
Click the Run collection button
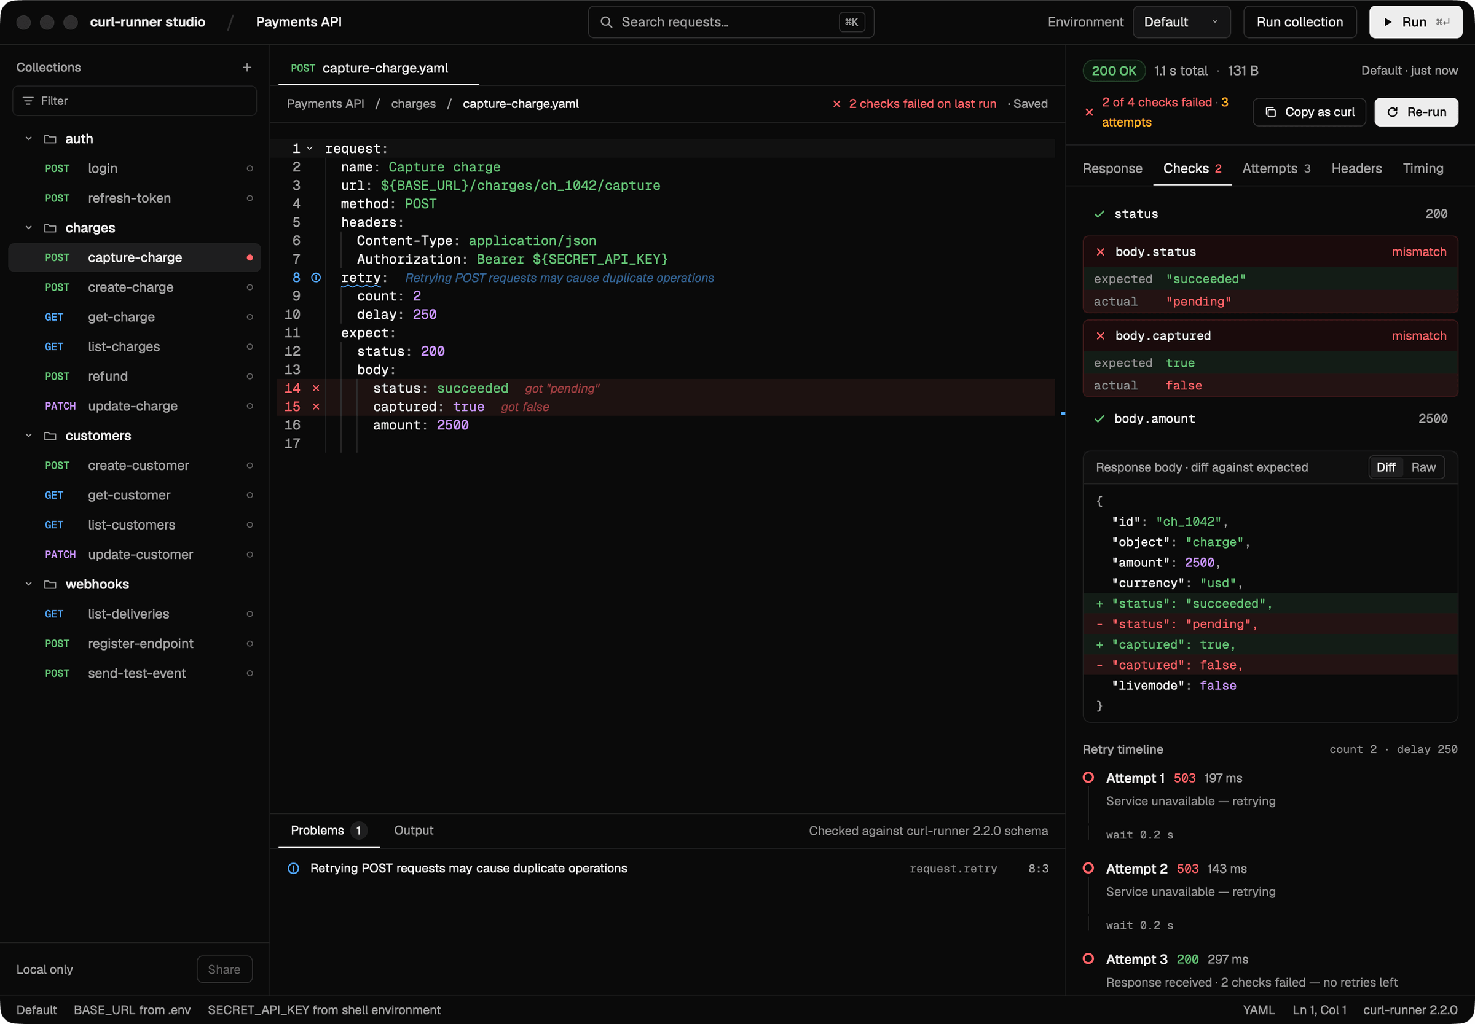(x=1299, y=22)
